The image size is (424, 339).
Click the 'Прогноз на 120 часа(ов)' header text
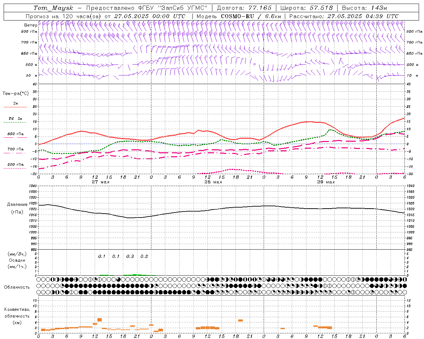point(64,16)
